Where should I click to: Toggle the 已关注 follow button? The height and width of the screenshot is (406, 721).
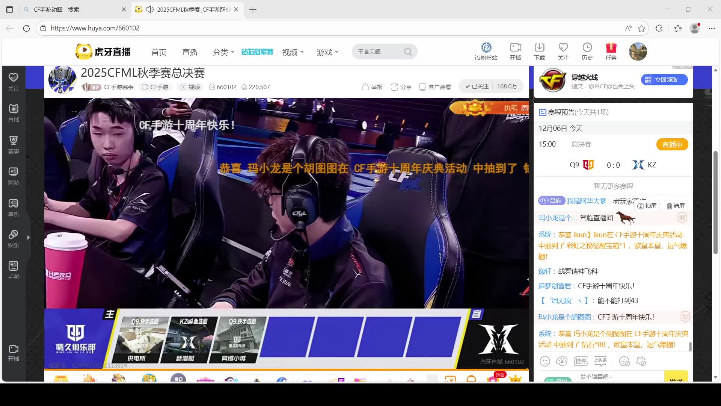click(477, 86)
